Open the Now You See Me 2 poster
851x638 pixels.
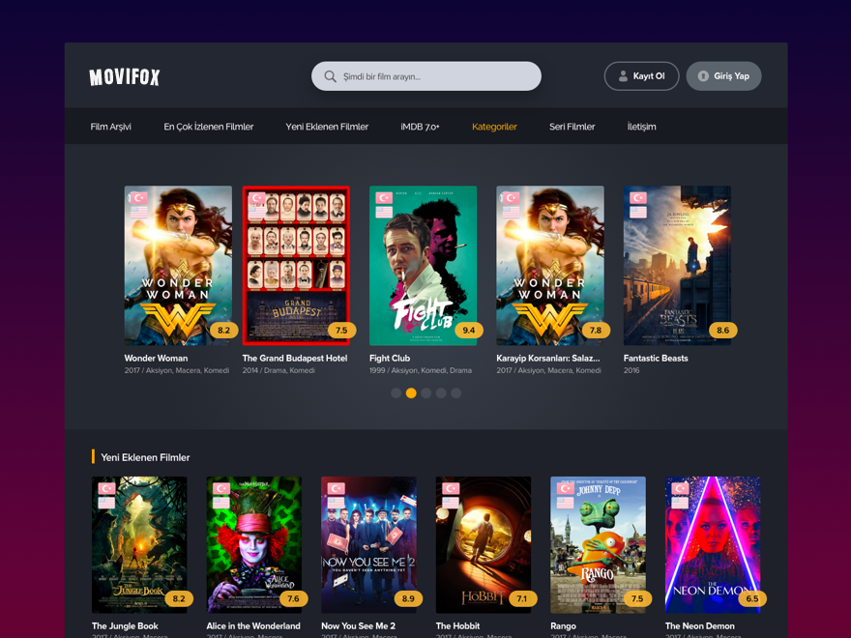(369, 544)
